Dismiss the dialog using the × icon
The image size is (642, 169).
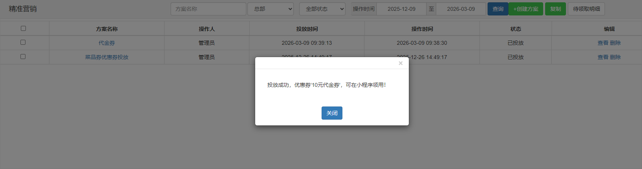pos(400,63)
